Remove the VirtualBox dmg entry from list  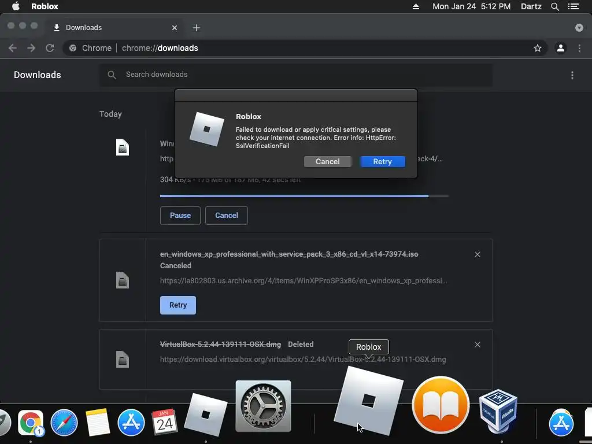click(x=477, y=345)
